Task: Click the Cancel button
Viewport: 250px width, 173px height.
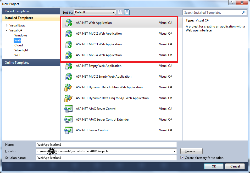Action: point(235,166)
